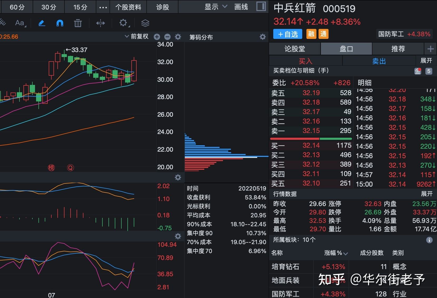
Task: Toggle the magnet snap tool
Action: pyautogui.click(x=60, y=23)
